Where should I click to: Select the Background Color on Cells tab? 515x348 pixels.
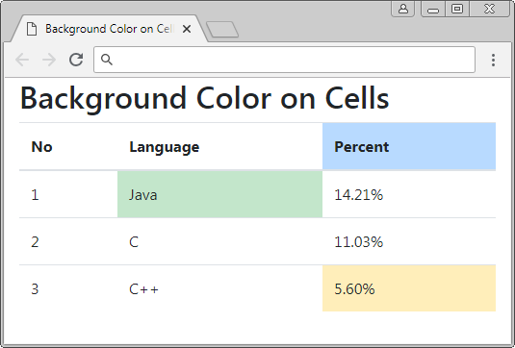pos(110,29)
